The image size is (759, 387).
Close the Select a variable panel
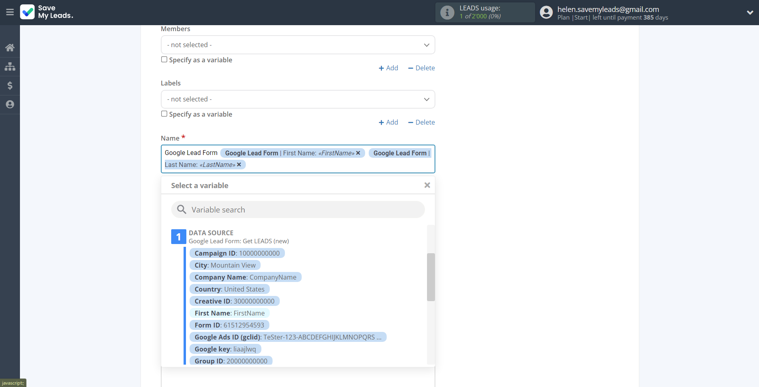tap(427, 185)
